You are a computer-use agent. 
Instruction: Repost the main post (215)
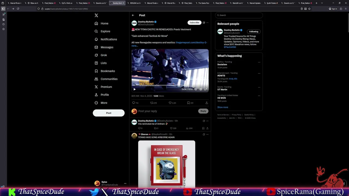(x=154, y=103)
